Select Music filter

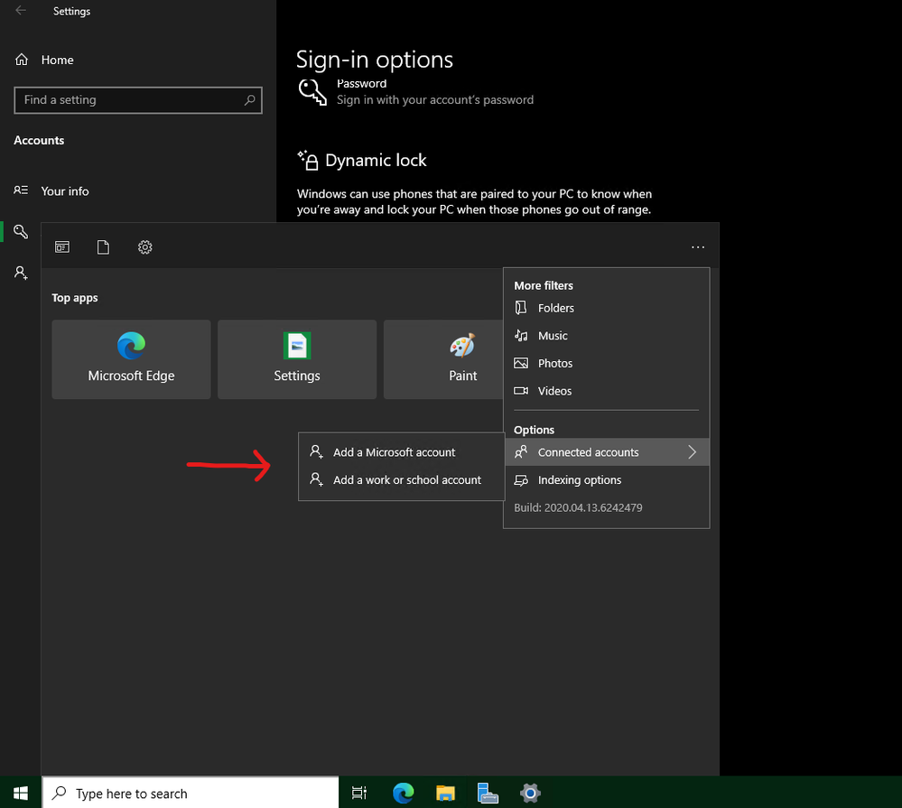[607, 336]
